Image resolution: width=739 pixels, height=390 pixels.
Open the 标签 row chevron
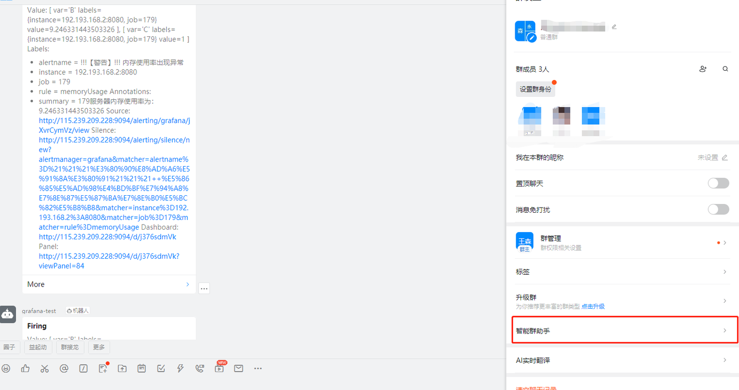[725, 272]
